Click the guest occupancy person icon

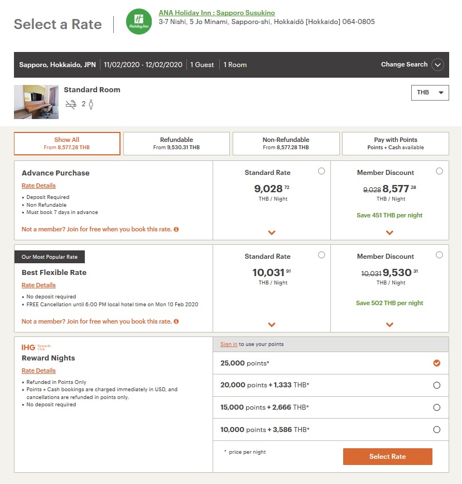pyautogui.click(x=91, y=104)
